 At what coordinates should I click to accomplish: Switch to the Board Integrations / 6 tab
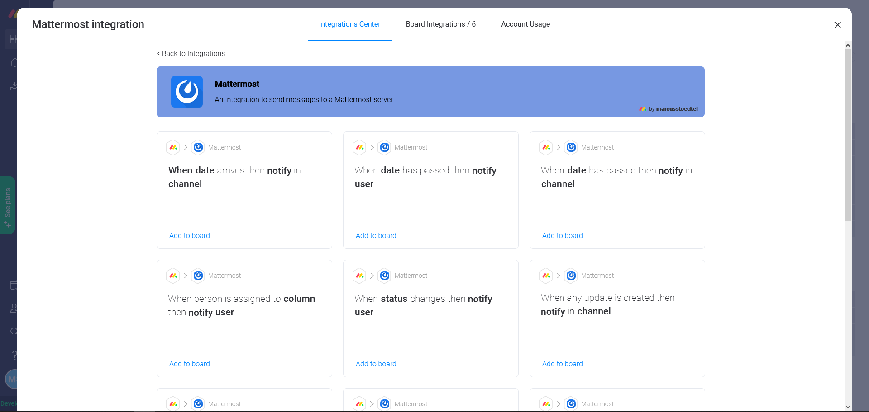(x=440, y=24)
